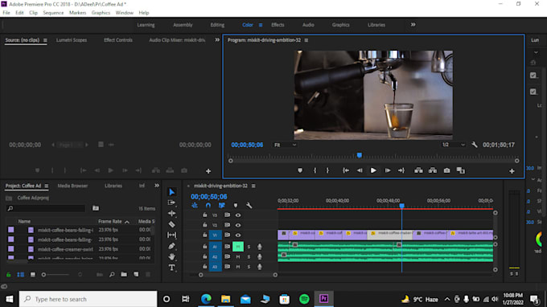Select the Pen tool
The image size is (547, 307).
[x=171, y=246]
